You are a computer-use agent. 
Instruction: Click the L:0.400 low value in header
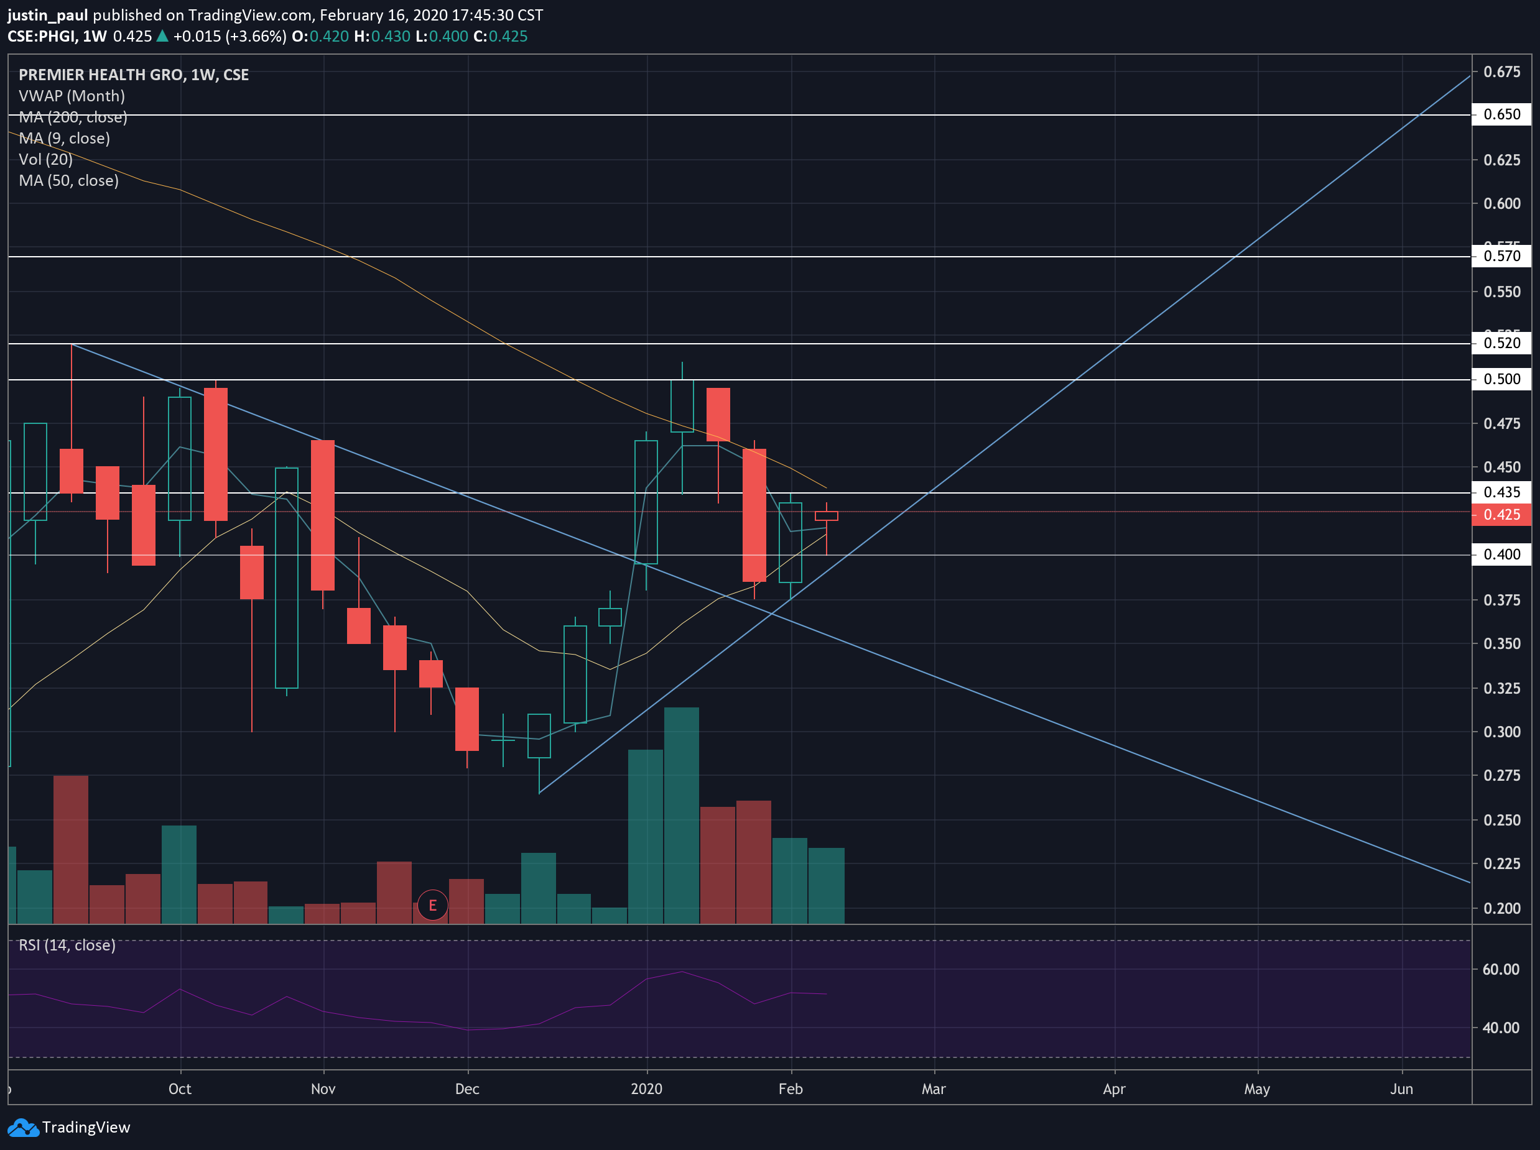click(x=442, y=36)
